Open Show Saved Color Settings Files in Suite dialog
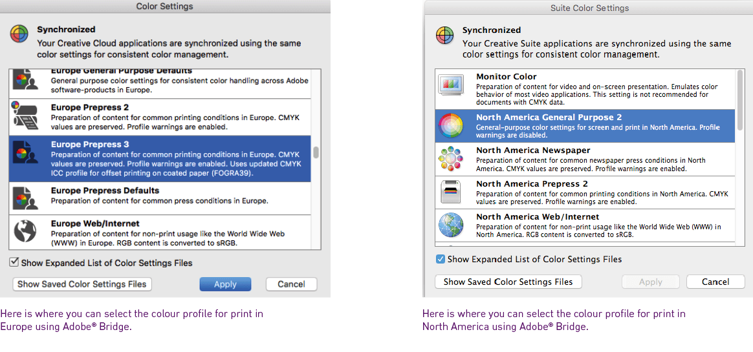This screenshot has width=753, height=352. click(508, 282)
